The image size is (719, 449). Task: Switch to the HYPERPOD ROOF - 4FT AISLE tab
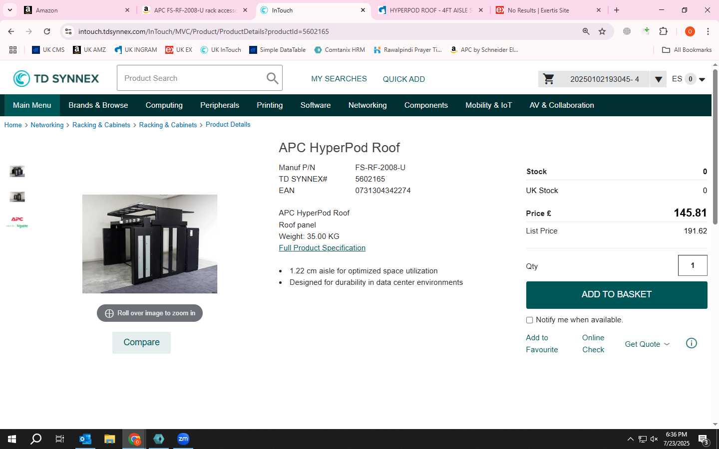point(430,10)
